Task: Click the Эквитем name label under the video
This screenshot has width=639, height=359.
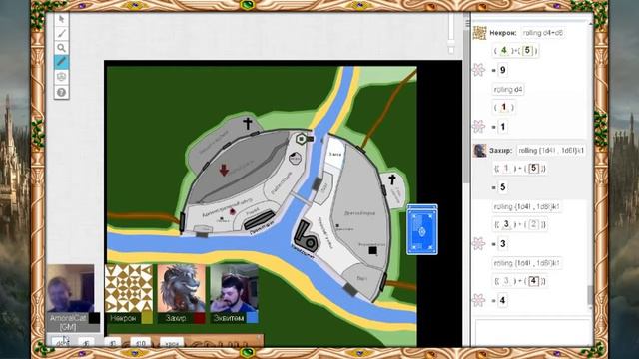Action: pos(229,318)
